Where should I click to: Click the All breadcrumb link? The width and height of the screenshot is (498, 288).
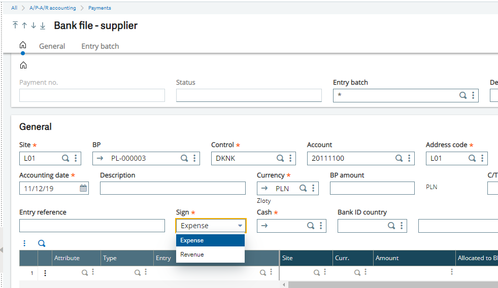tap(14, 8)
